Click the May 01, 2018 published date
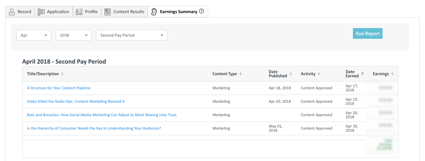This screenshot has width=425, height=161. [276, 128]
